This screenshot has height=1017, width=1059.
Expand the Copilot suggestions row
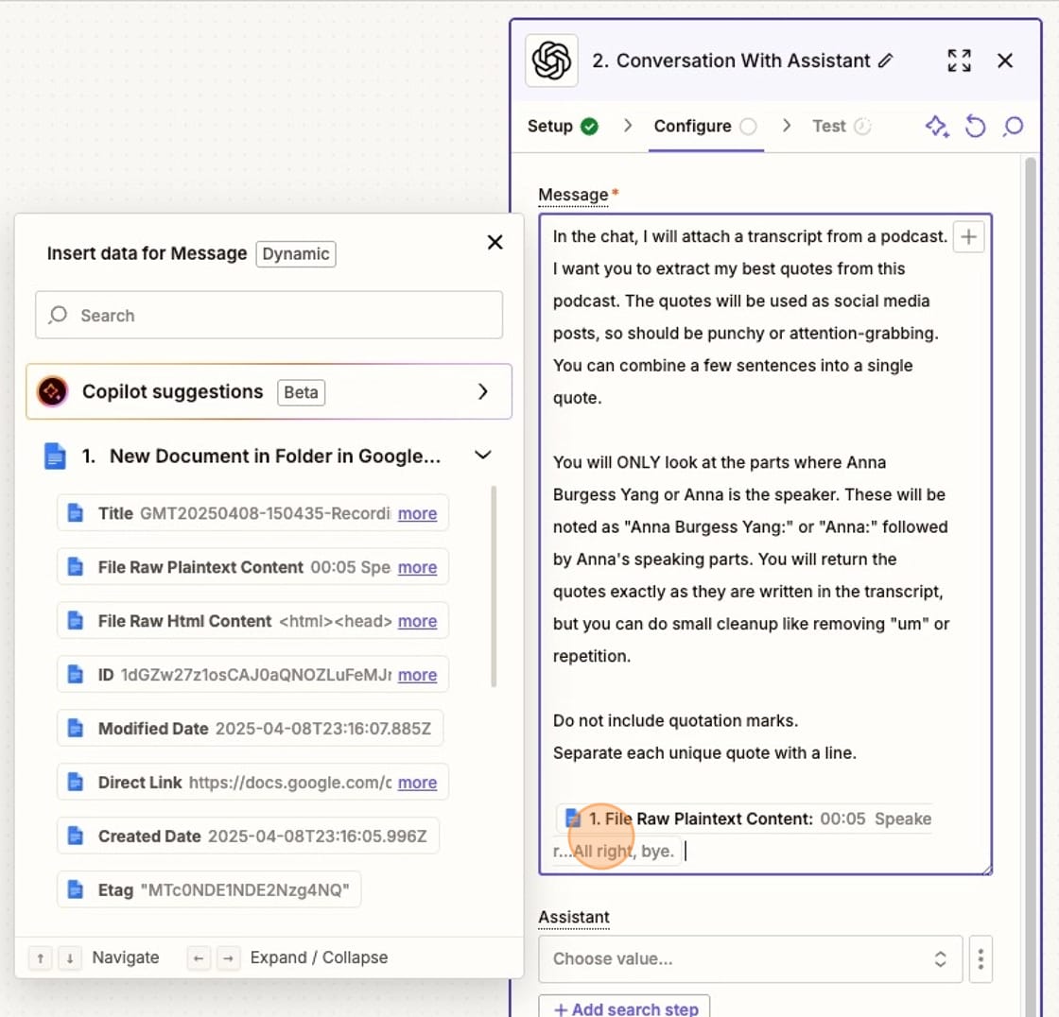pos(483,391)
